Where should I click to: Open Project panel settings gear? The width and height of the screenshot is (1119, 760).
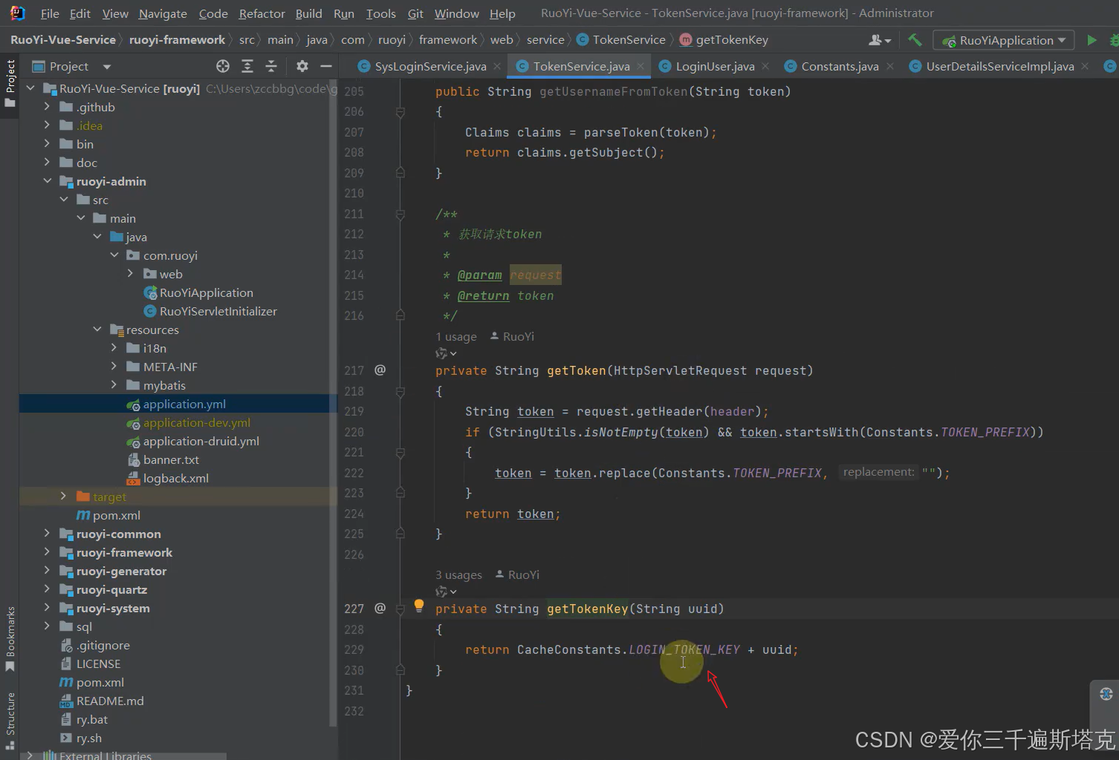coord(302,67)
